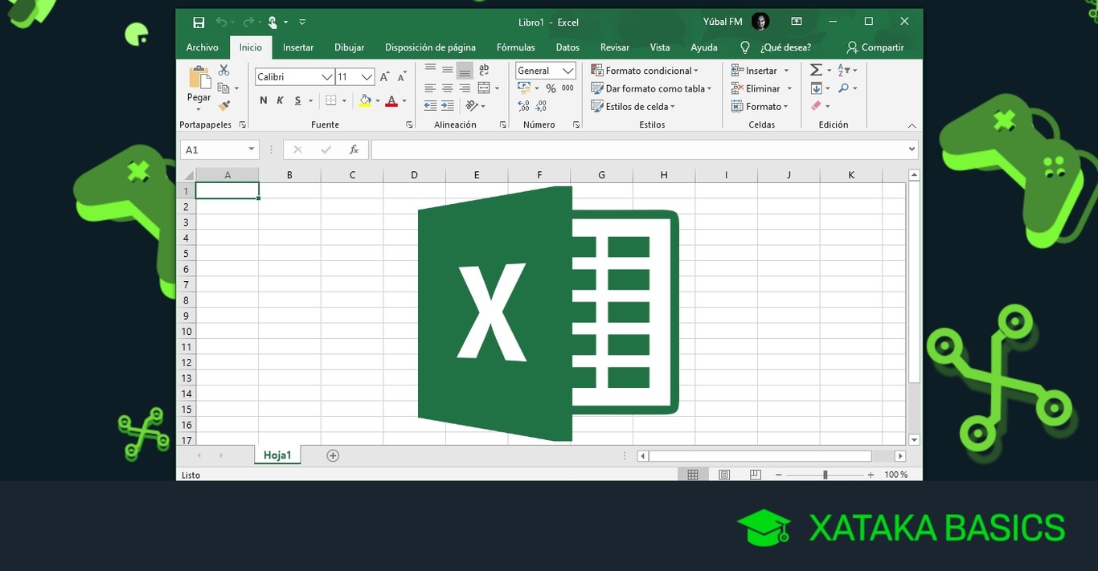The height and width of the screenshot is (571, 1098).
Task: Align text right
Action: pos(465,88)
